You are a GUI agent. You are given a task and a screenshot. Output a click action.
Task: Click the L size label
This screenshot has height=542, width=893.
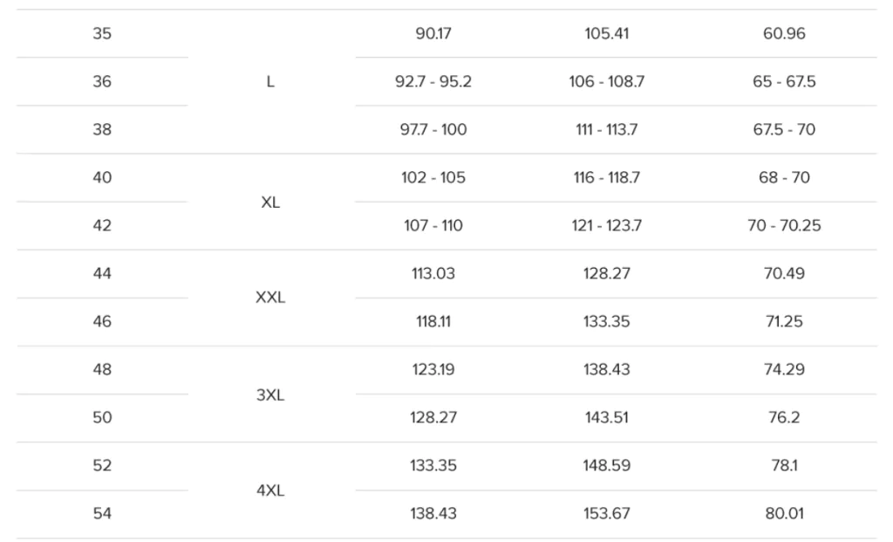270,81
